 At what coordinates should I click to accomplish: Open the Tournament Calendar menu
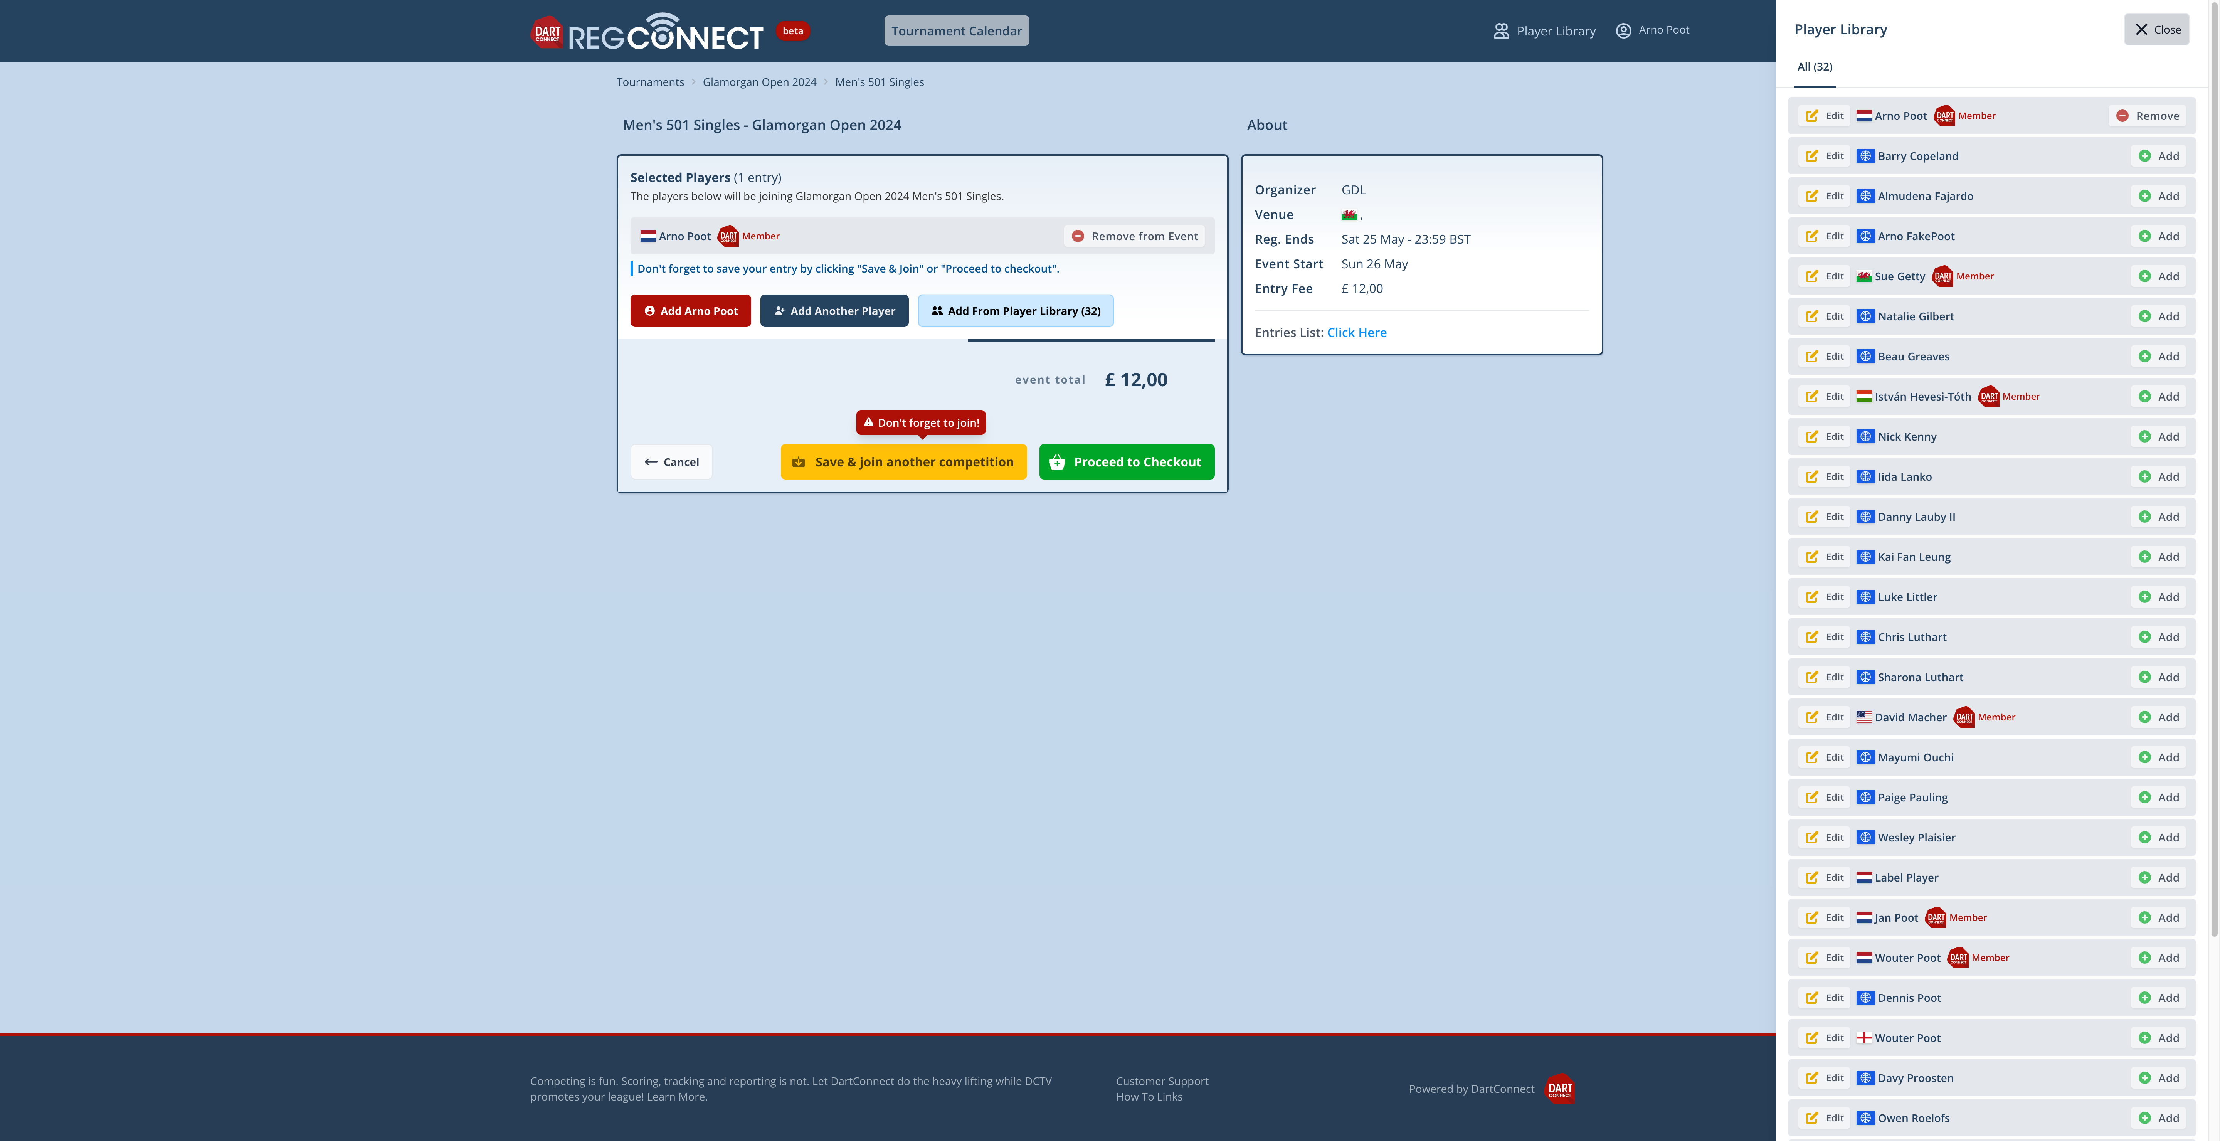coord(956,31)
